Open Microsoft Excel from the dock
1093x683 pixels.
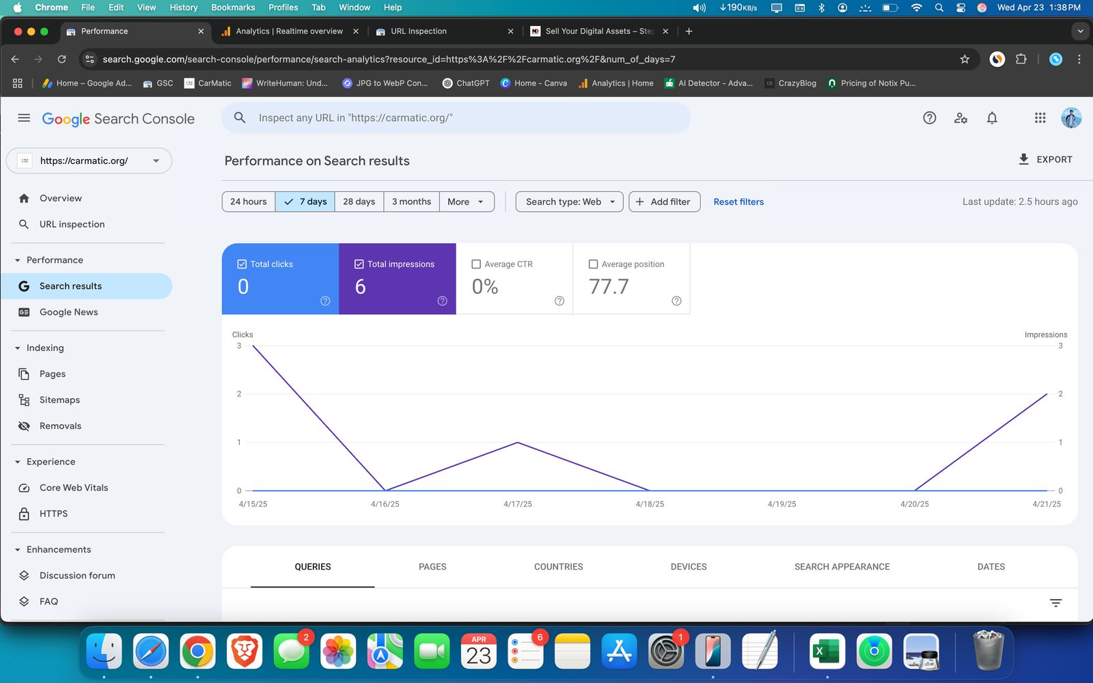[x=827, y=651]
